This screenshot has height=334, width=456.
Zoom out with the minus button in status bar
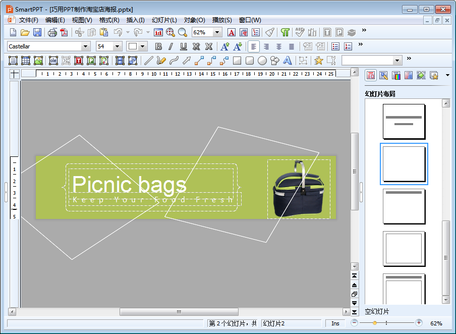pos(354,323)
